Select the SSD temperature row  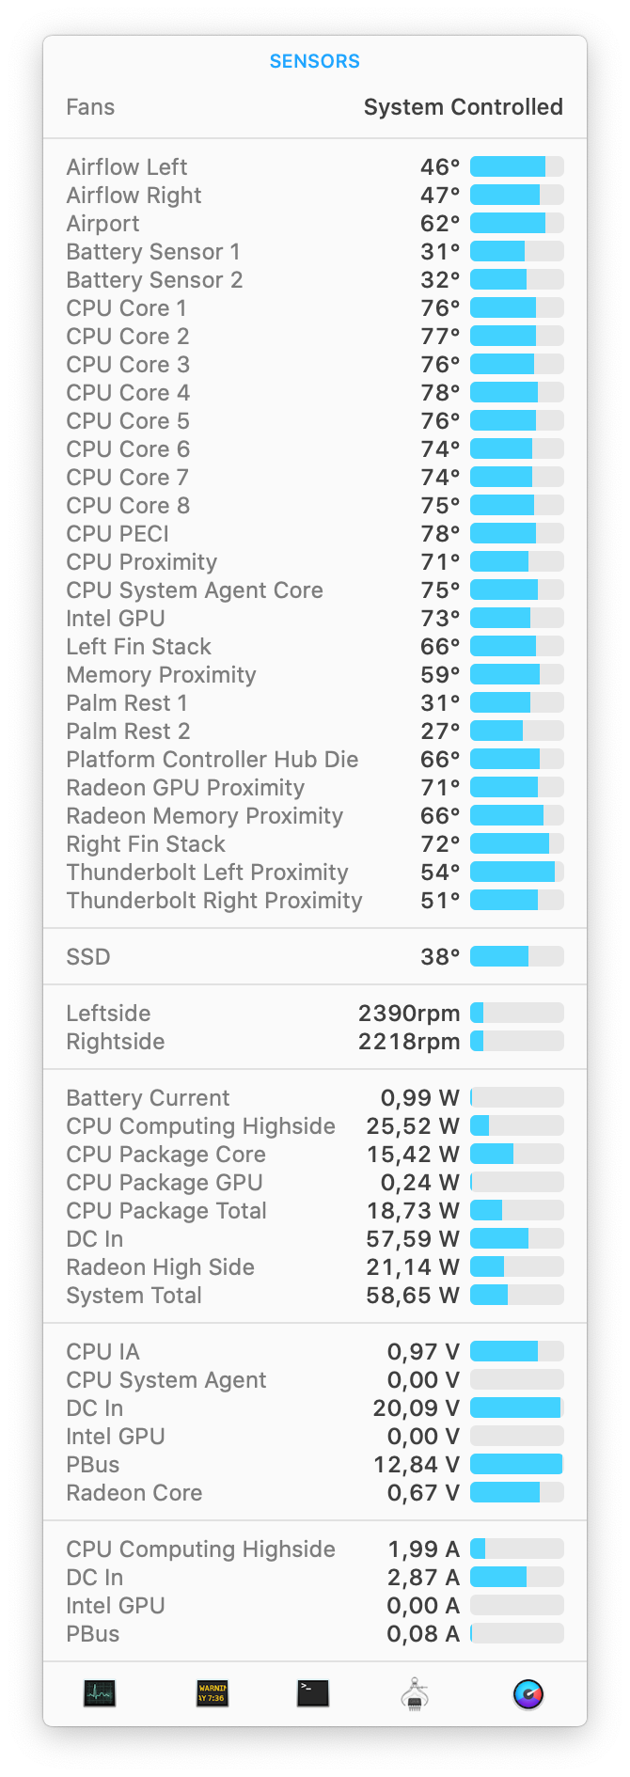[x=315, y=956]
